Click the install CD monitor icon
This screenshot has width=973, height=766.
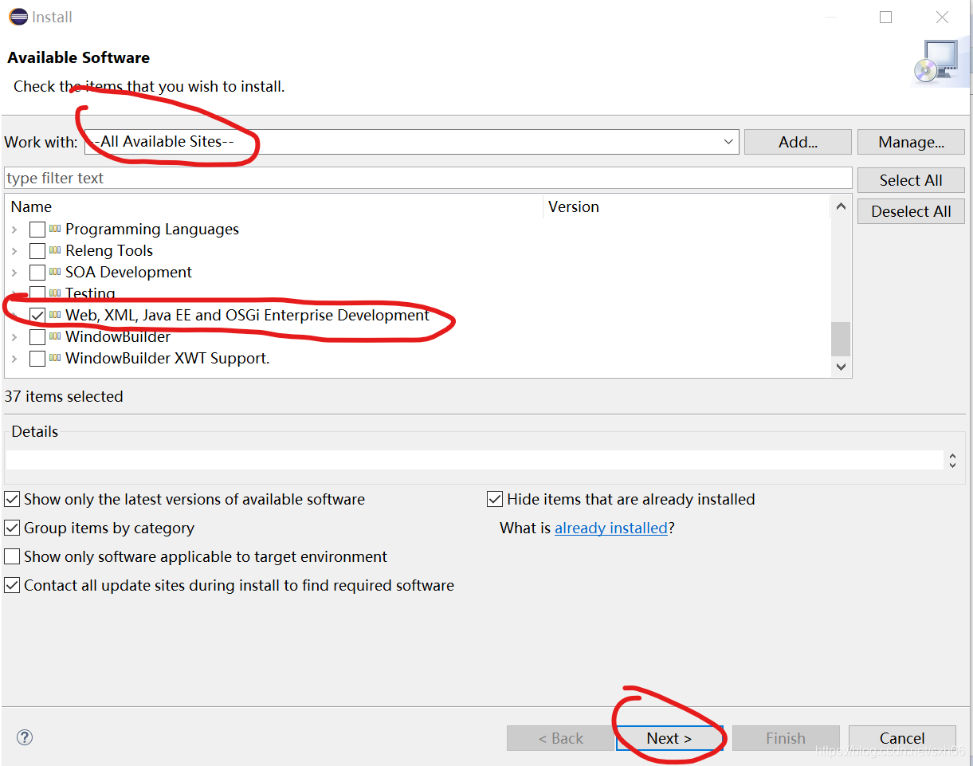[x=936, y=62]
